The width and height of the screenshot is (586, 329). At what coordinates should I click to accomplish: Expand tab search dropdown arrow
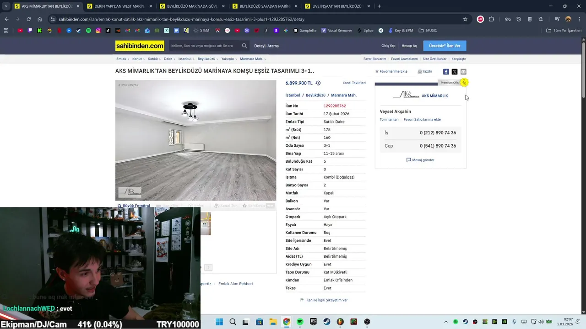click(6, 6)
